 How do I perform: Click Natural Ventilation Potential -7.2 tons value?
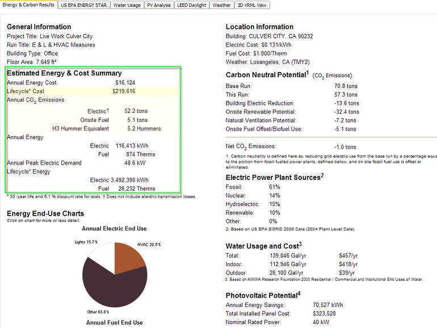pyautogui.click(x=345, y=121)
